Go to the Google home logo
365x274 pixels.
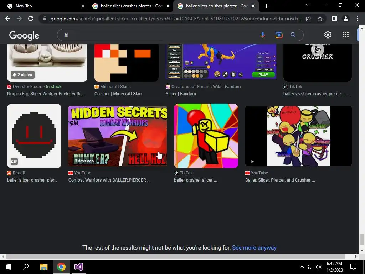(24, 36)
